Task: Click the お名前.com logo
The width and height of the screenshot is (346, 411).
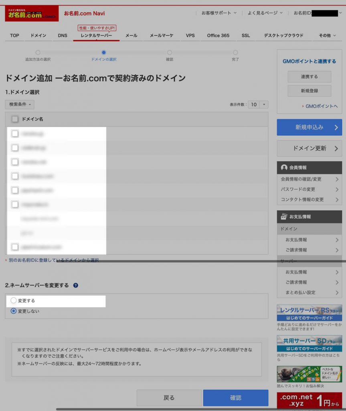Action: 32,14
